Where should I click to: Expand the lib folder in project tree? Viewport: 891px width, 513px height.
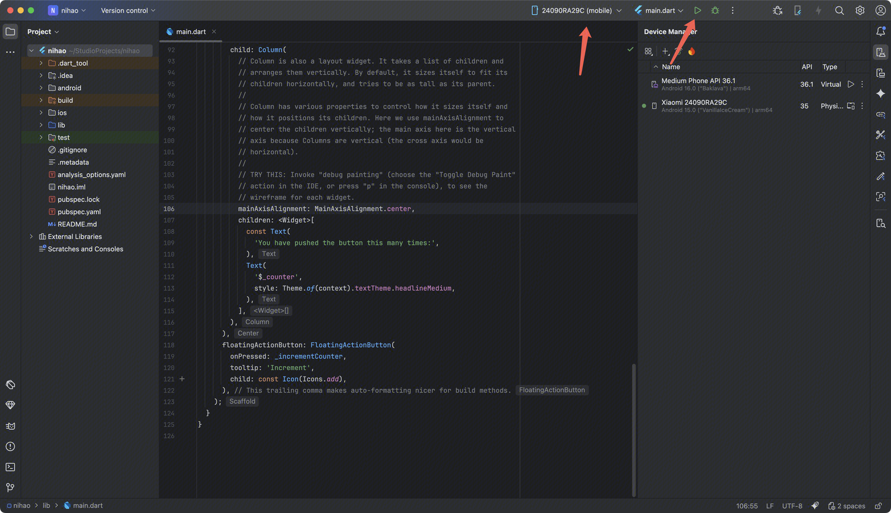click(x=41, y=125)
